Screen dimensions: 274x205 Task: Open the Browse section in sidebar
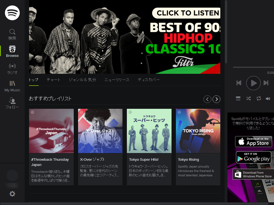[12, 51]
